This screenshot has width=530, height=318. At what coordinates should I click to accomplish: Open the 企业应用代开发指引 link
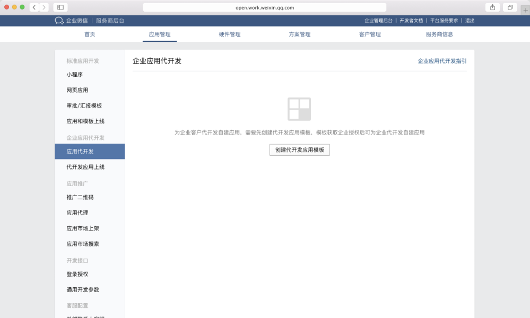(x=442, y=61)
